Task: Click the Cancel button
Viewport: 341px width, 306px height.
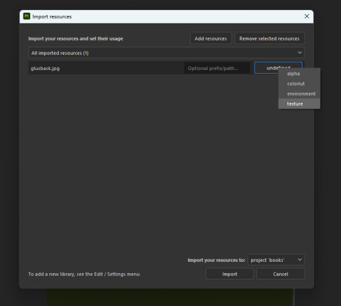Action: point(280,274)
